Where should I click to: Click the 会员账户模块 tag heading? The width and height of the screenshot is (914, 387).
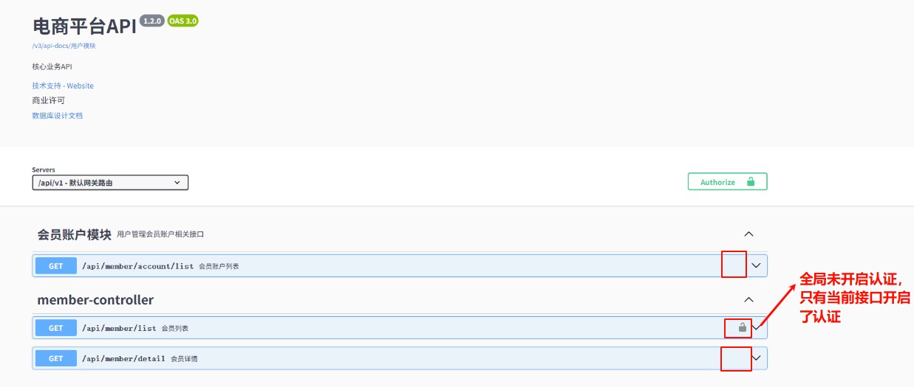74,234
